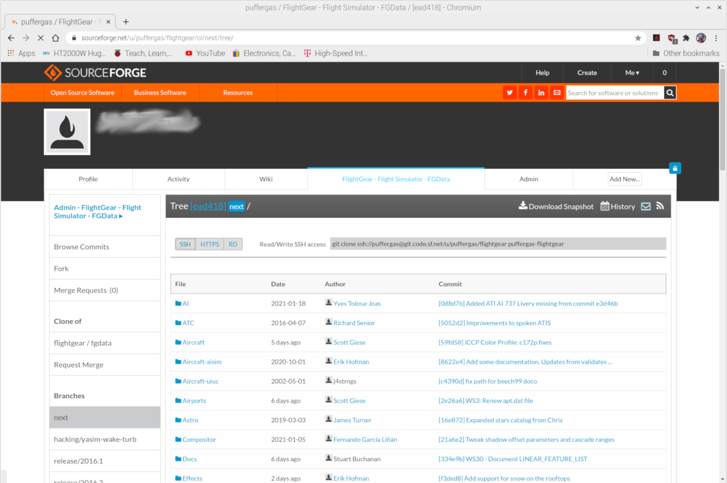Click the browser back arrow
The image size is (727, 483).
[x=11, y=38]
